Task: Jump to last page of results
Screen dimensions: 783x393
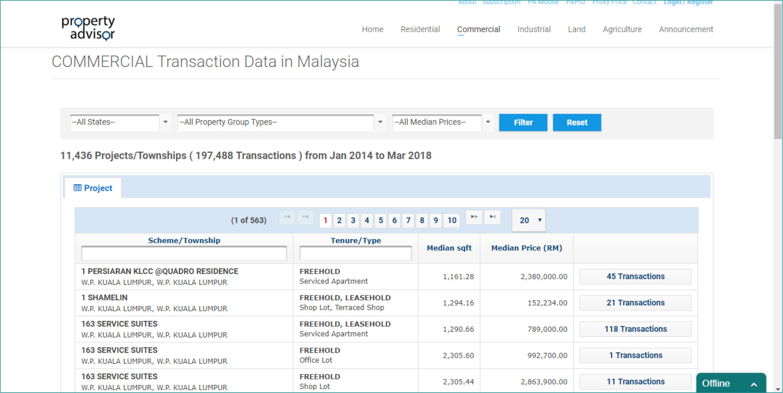Action: pos(492,217)
